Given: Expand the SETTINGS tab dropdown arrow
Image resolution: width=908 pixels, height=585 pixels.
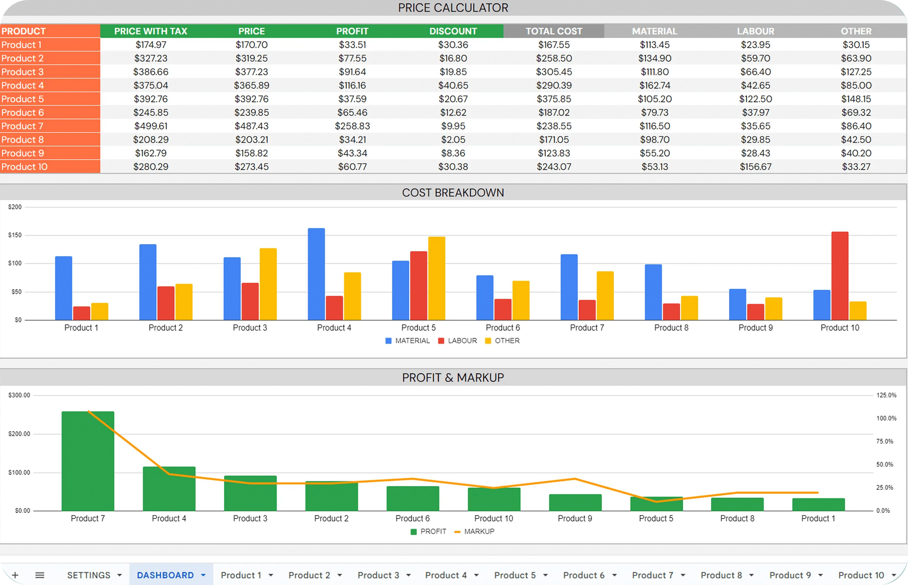Looking at the screenshot, I should tap(119, 575).
